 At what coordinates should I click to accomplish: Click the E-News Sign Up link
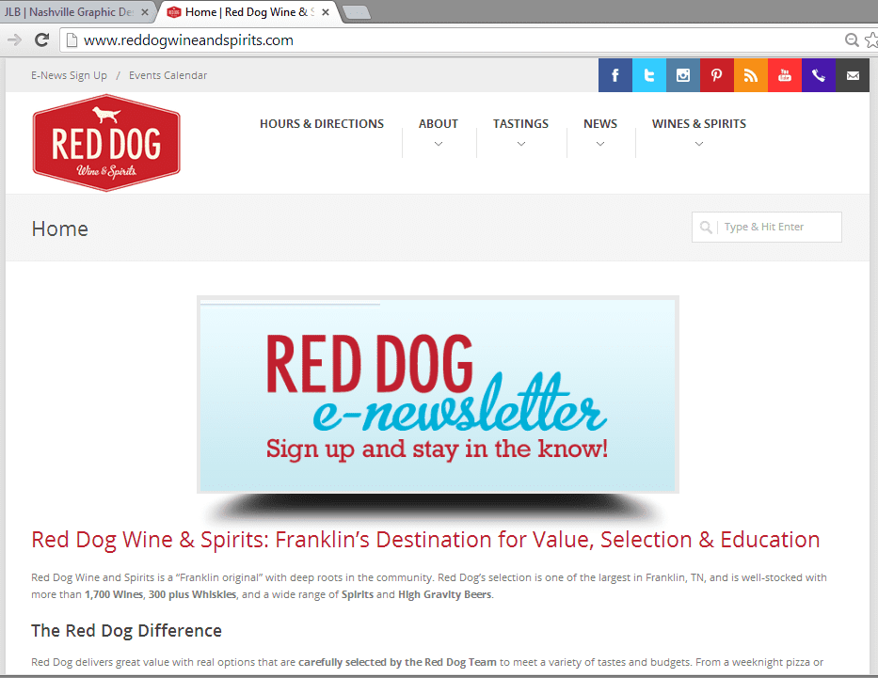coord(69,75)
